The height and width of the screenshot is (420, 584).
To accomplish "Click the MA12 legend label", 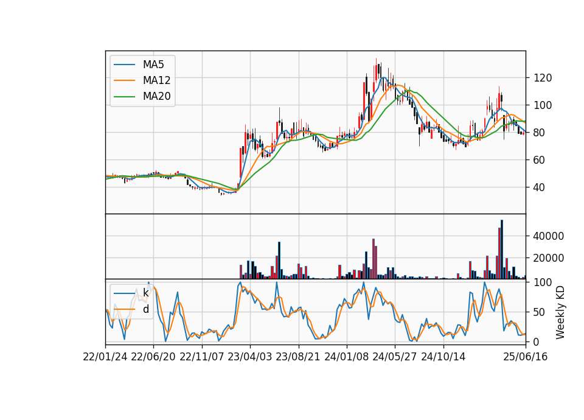I will pyautogui.click(x=156, y=80).
